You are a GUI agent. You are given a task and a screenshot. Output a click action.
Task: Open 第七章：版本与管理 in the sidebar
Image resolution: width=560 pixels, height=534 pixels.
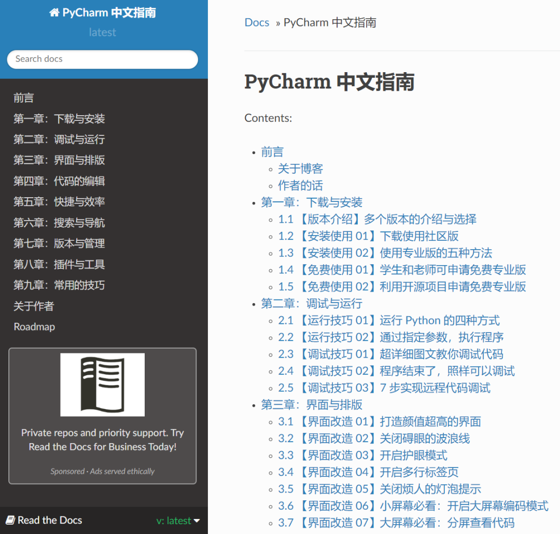pyautogui.click(x=59, y=243)
